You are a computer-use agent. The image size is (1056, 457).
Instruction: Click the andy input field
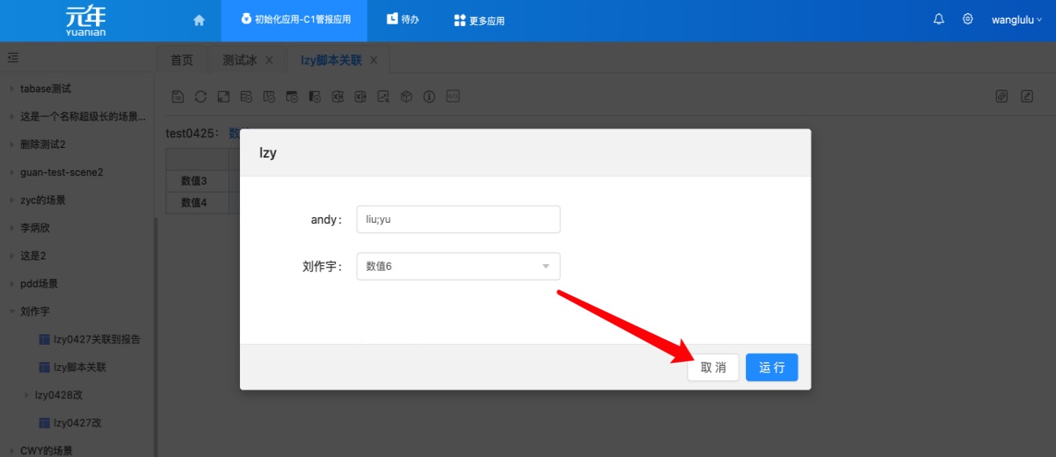tap(458, 220)
